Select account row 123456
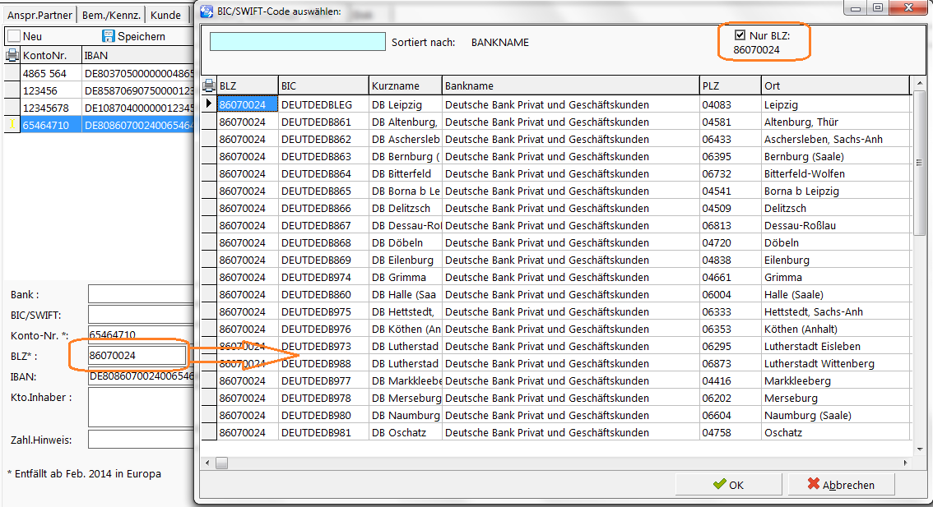933x507 pixels. pos(108,90)
